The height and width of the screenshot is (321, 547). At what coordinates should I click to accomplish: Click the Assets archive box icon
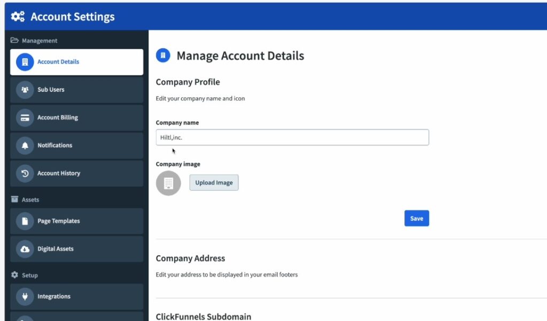14,199
